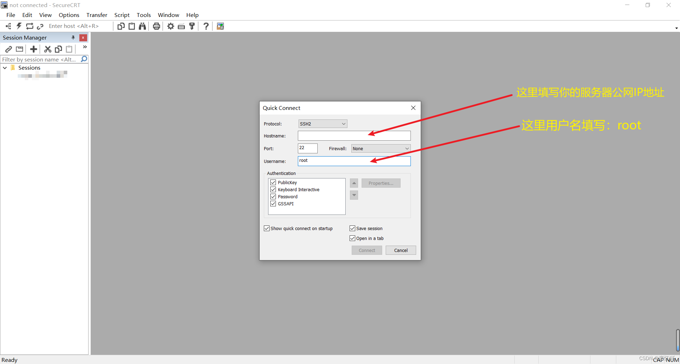Click the session filter search magnifier icon
Screen dimensions: 680x364
click(x=84, y=59)
